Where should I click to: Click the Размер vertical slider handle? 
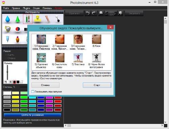pyautogui.click(x=7, y=72)
